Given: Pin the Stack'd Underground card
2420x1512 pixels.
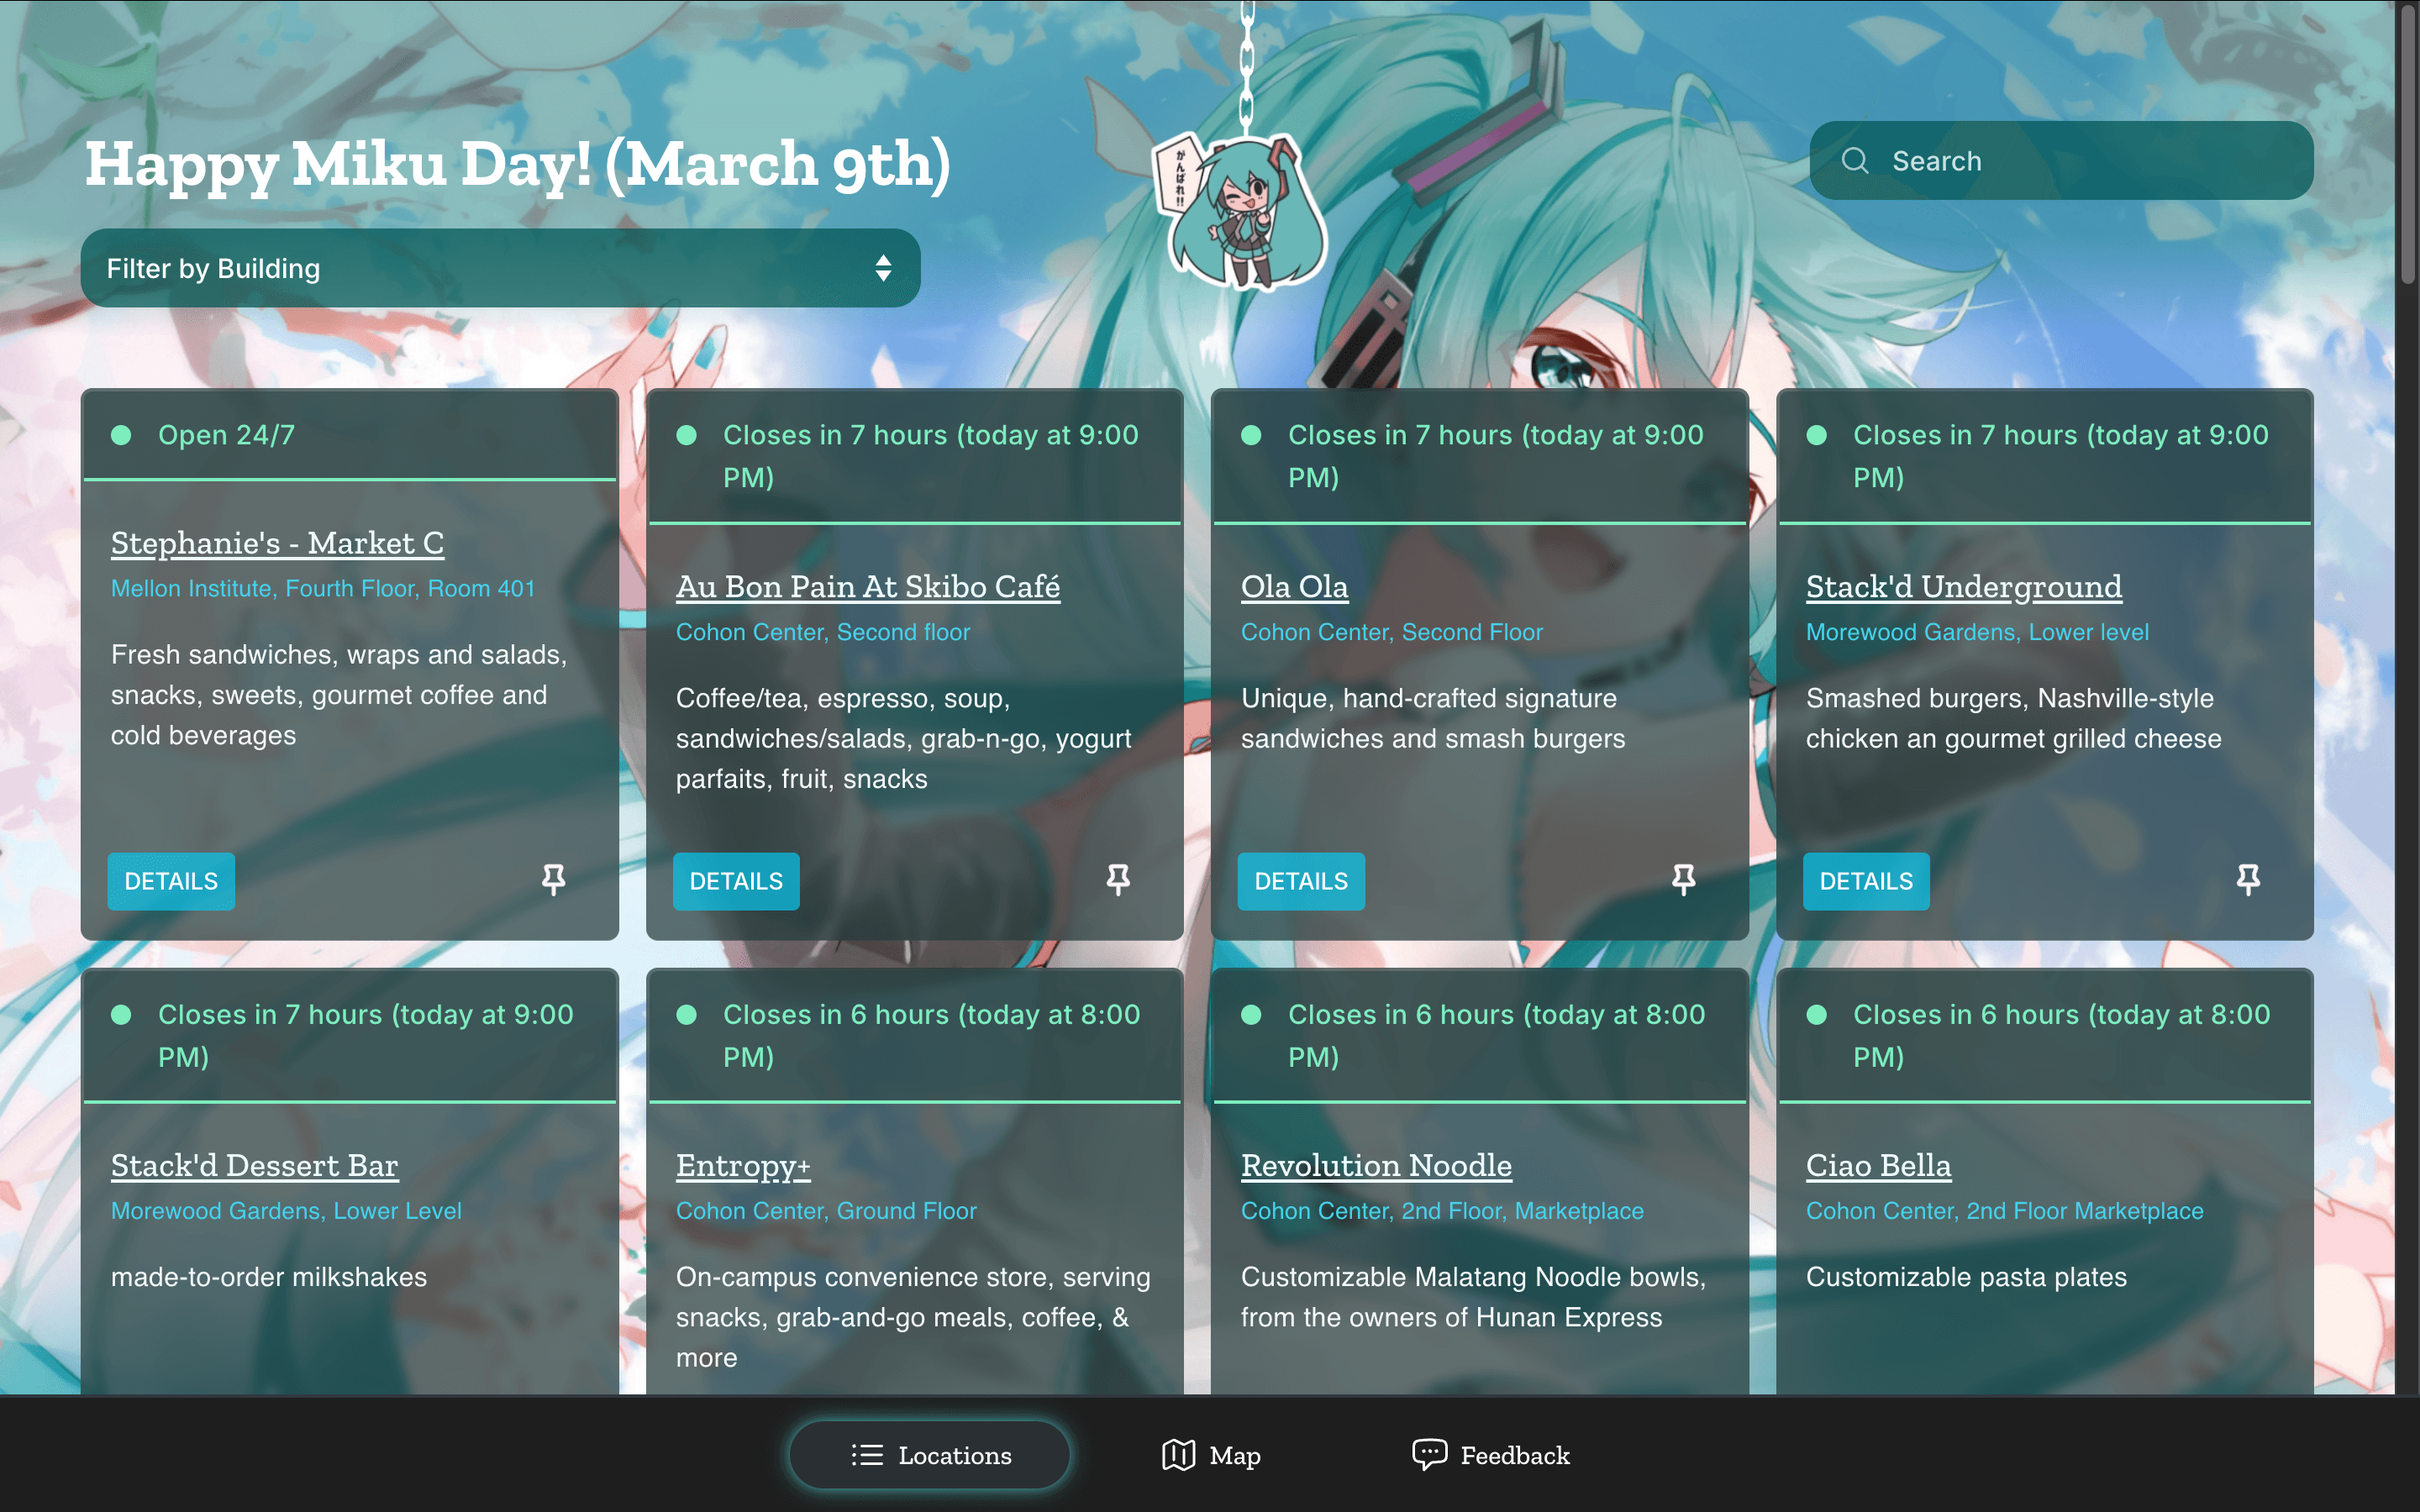Looking at the screenshot, I should pyautogui.click(x=2248, y=880).
